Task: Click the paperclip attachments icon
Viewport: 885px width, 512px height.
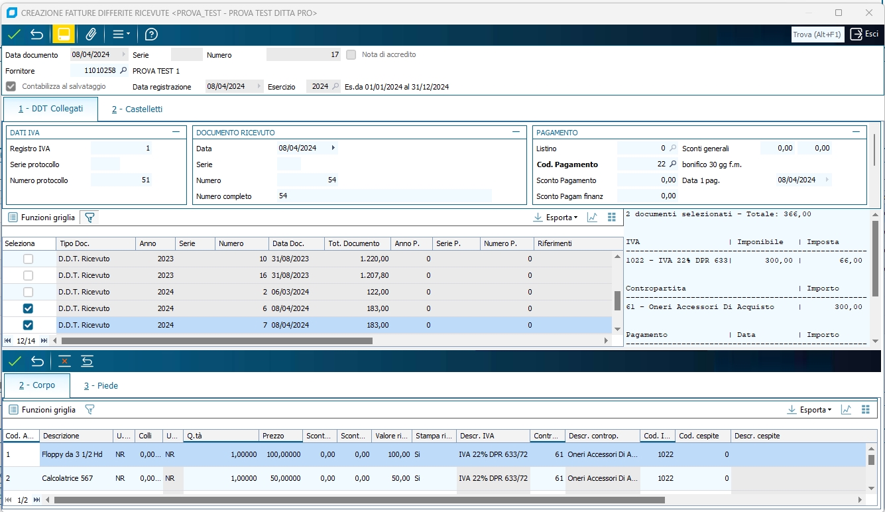Action: 91,34
